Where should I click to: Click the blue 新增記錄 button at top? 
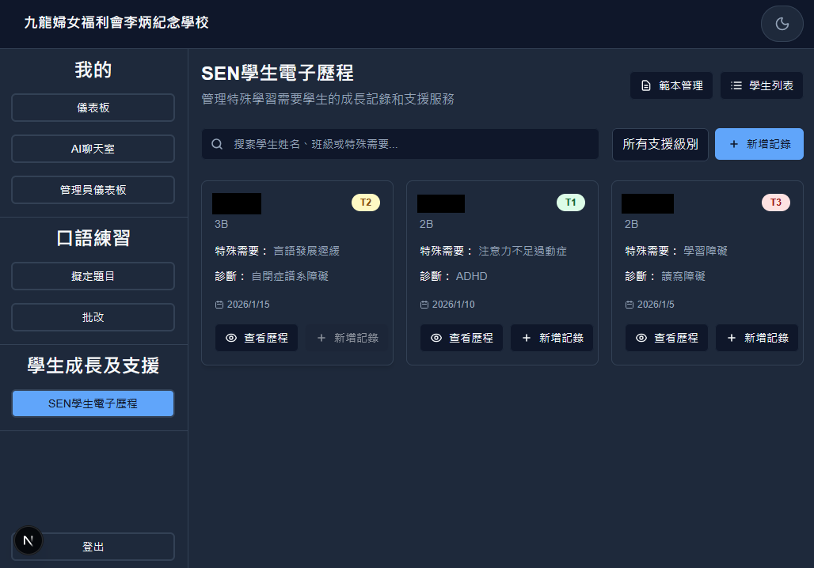759,143
